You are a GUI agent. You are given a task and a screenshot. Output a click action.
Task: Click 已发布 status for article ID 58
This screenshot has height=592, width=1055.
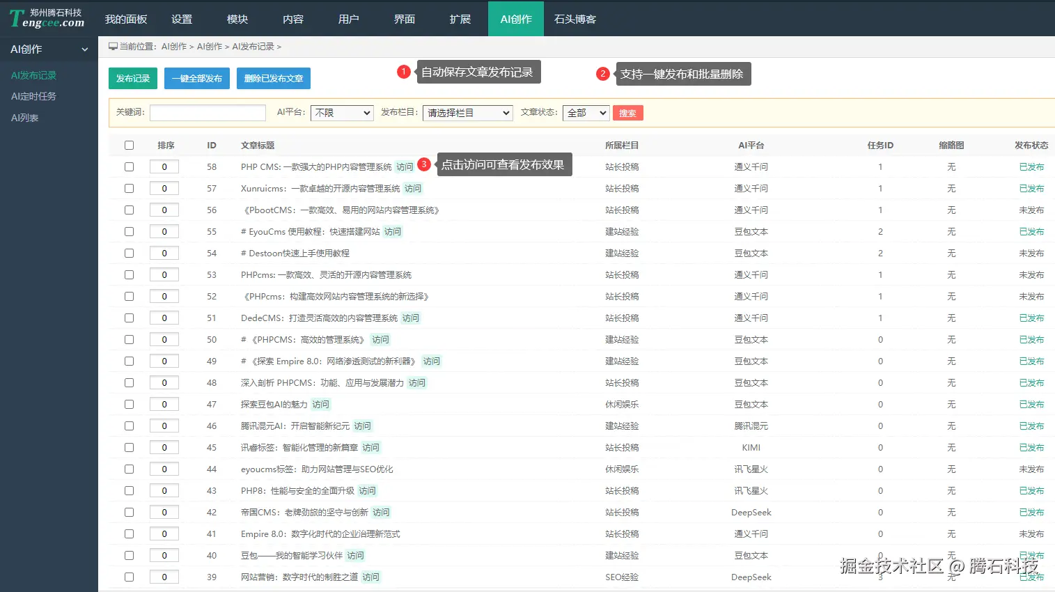[x=1031, y=167]
